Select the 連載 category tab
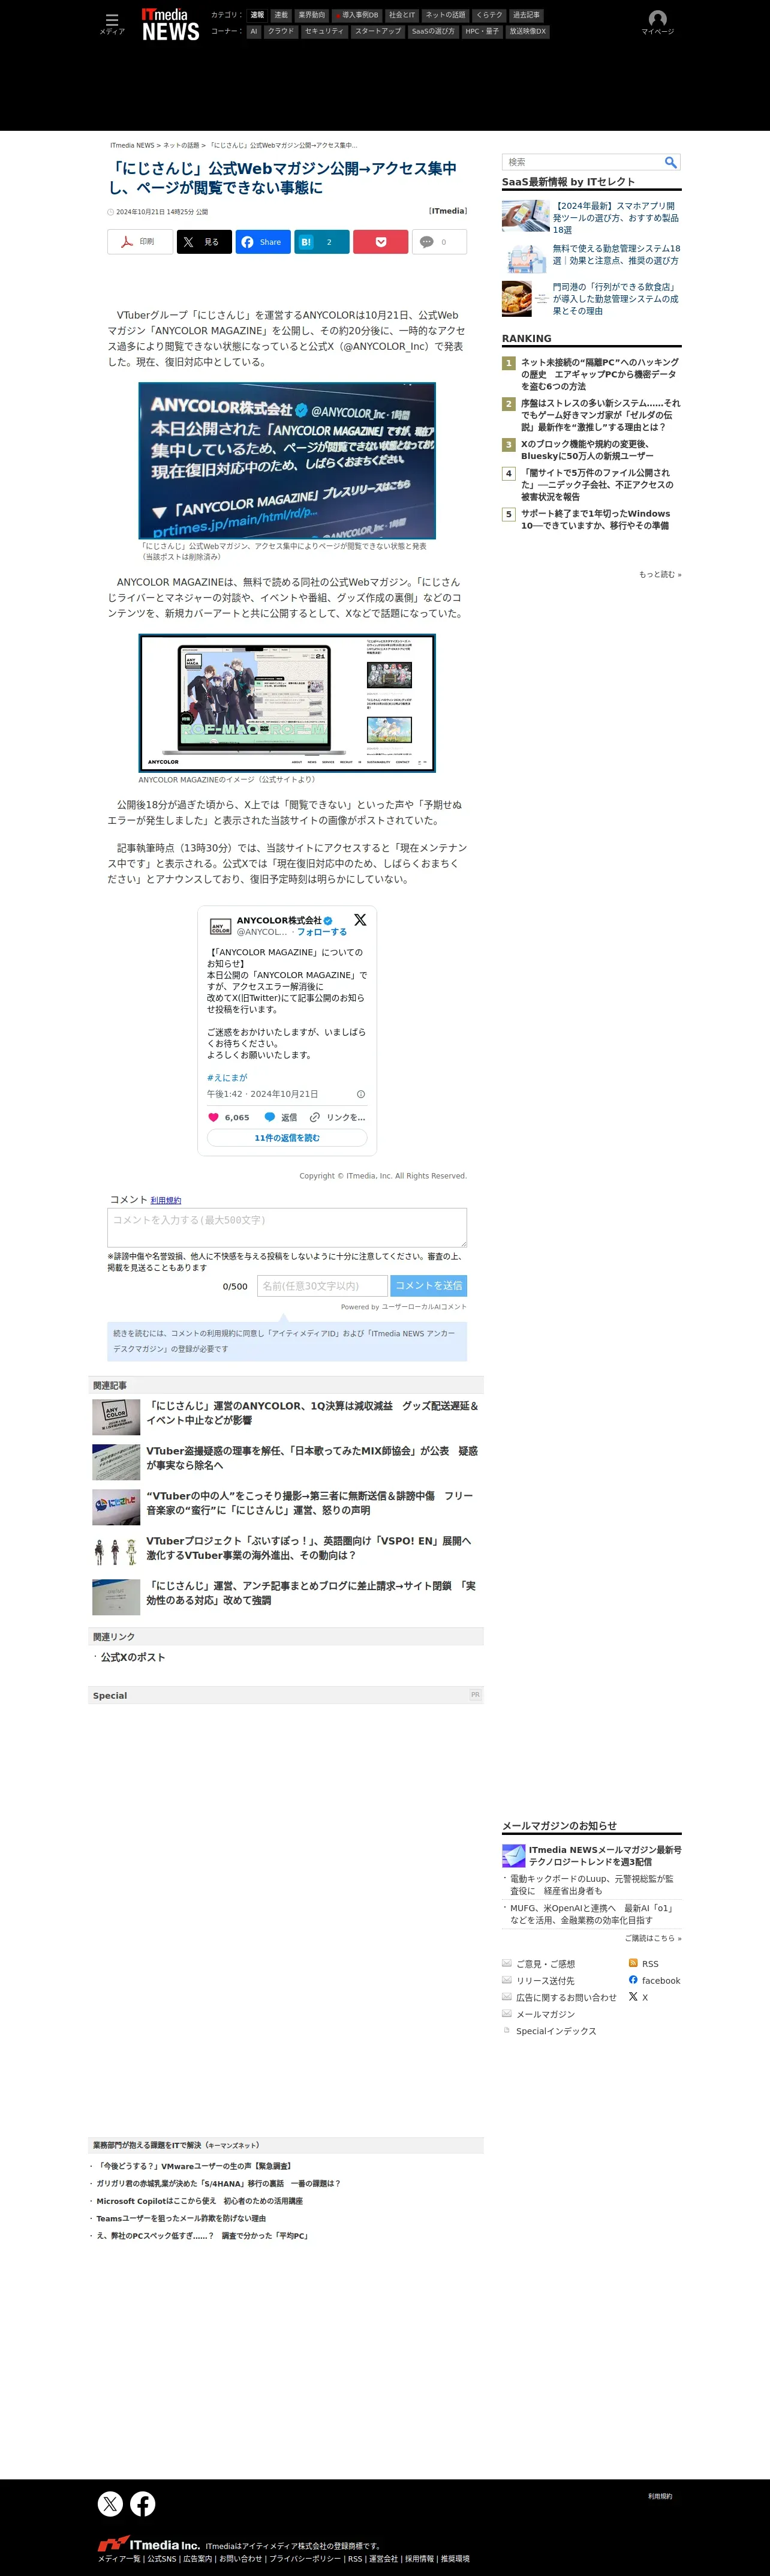This screenshot has height=2576, width=770. coord(281,15)
